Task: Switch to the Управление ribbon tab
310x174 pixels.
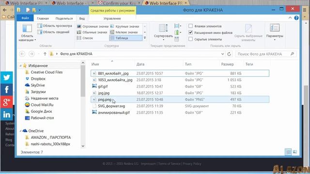Action: click(112, 18)
